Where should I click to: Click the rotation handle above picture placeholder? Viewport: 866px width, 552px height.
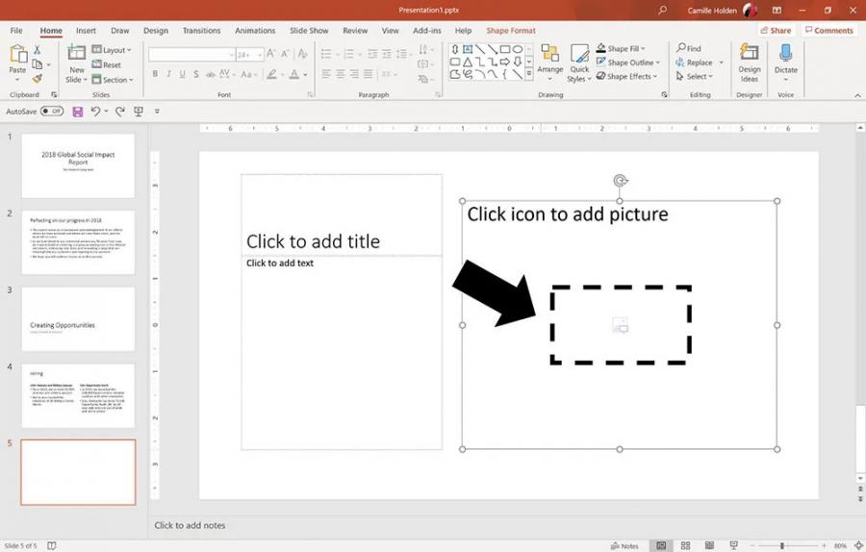[x=620, y=181]
